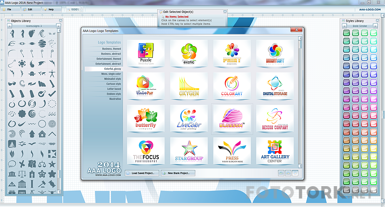This screenshot has width=385, height=207.
Task: Click the zoom level stepper arrows
Action: (x=82, y=9)
